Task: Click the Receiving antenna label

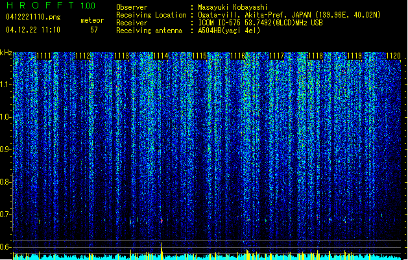Action: pos(149,31)
